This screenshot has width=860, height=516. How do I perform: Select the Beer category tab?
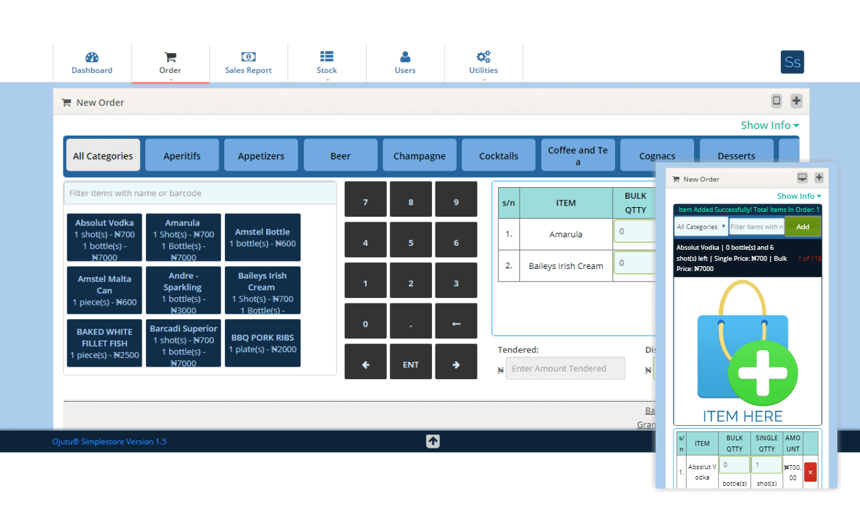(341, 155)
